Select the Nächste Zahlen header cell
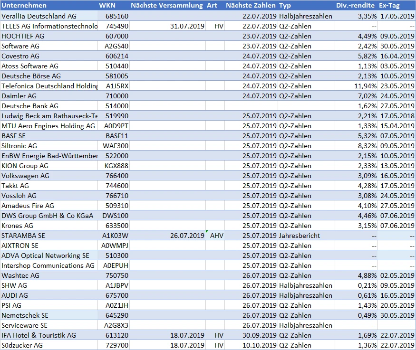This screenshot has height=350, width=416. (x=251, y=5)
